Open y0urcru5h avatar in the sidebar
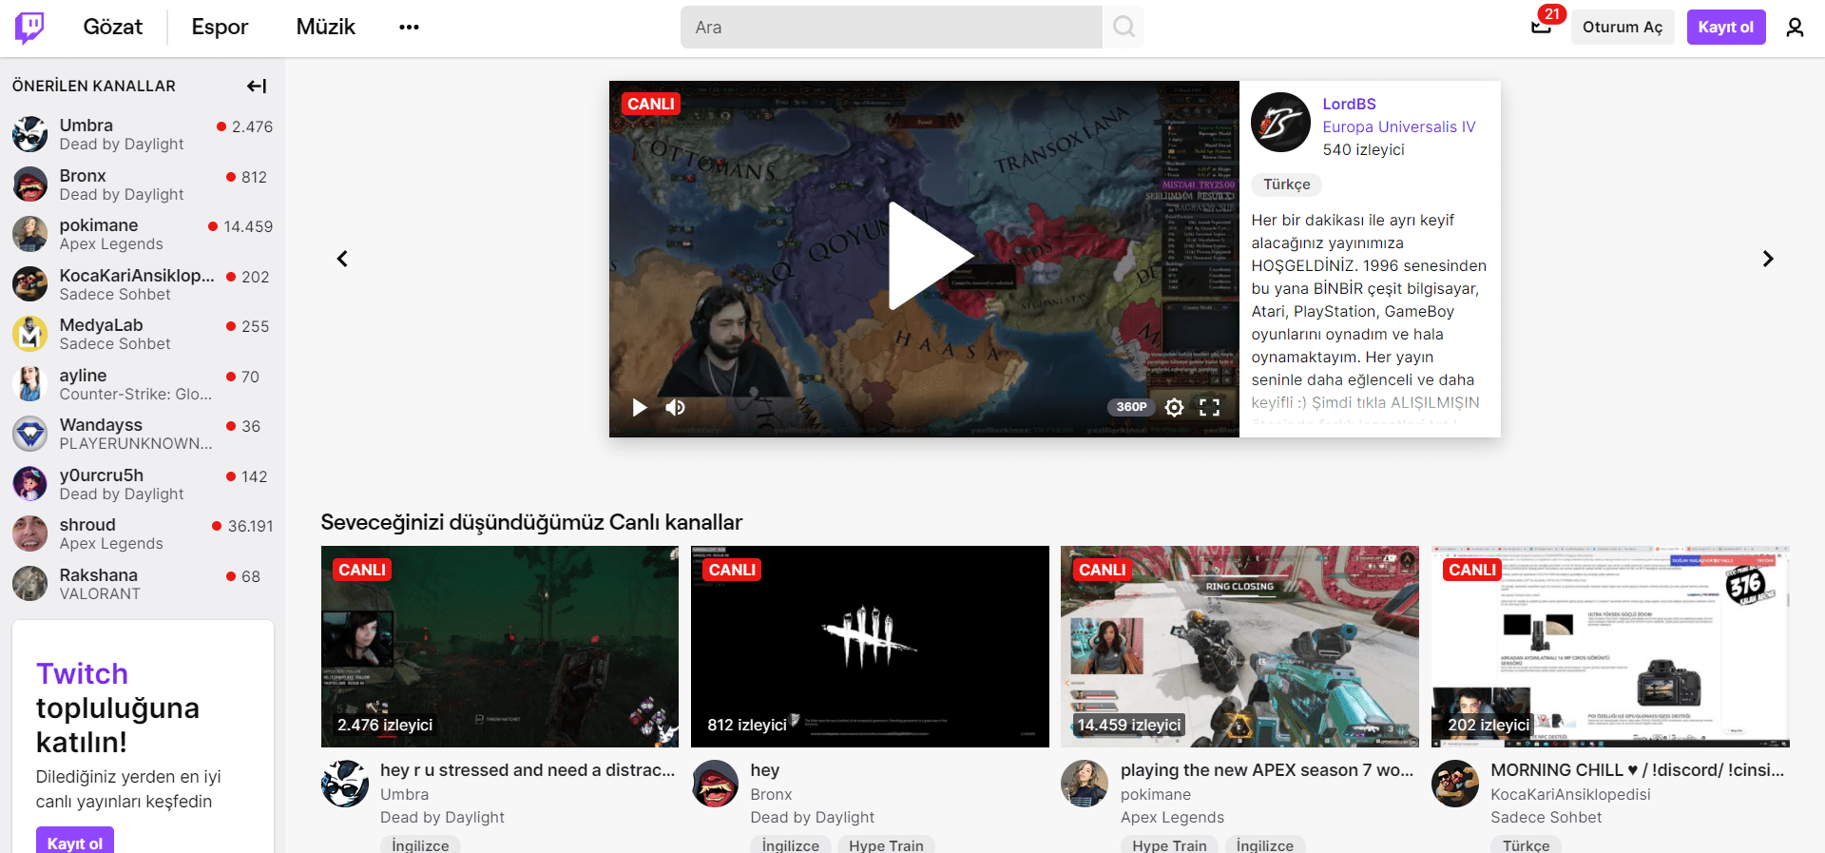The image size is (1825, 853). tap(30, 484)
